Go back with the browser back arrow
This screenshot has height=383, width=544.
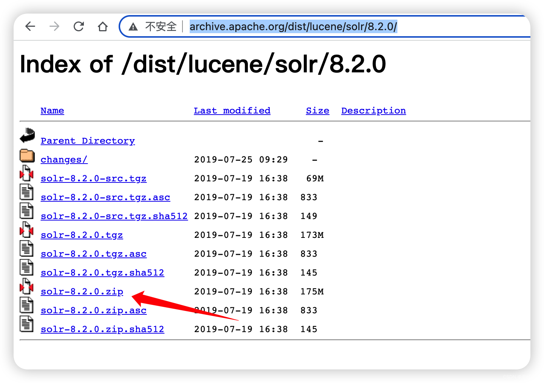[30, 26]
